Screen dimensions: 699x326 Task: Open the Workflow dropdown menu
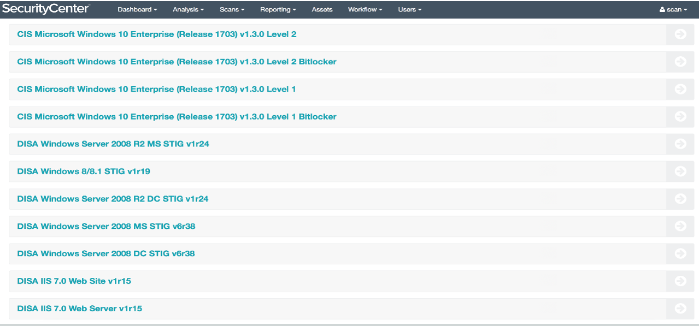click(365, 9)
